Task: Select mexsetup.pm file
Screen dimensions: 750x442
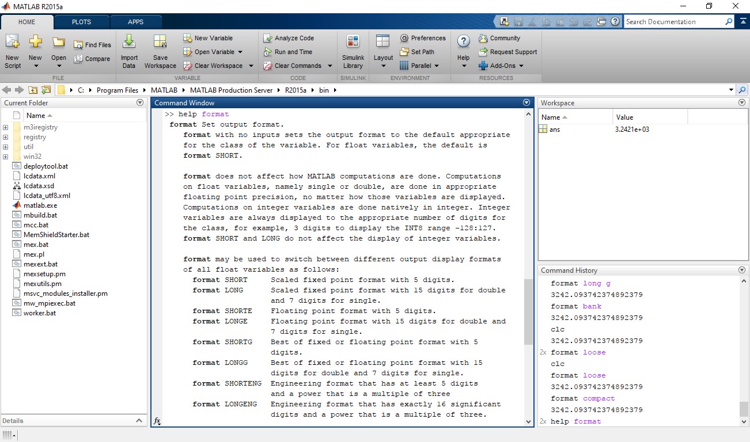Action: [44, 274]
